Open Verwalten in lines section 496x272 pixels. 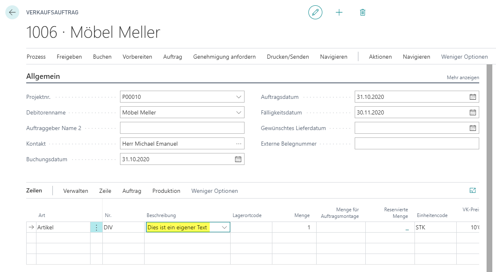click(x=76, y=191)
